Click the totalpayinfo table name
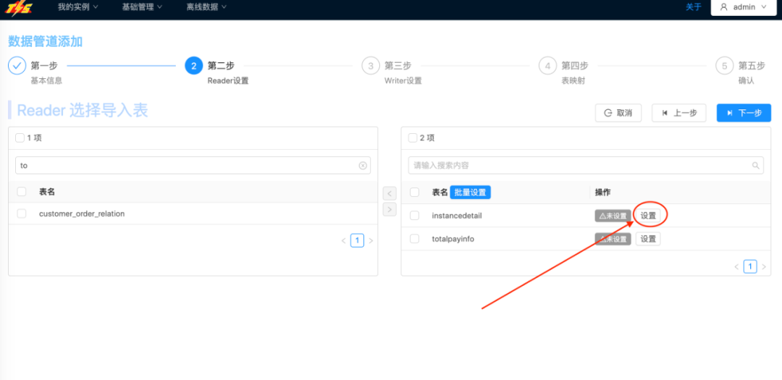Viewport: 782px width, 380px height. 453,239
